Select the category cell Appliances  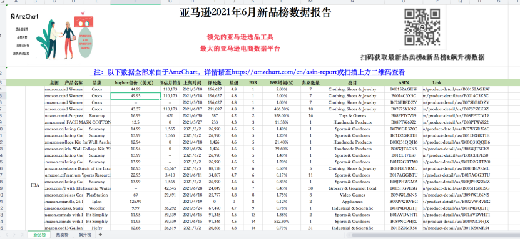tap(352, 202)
